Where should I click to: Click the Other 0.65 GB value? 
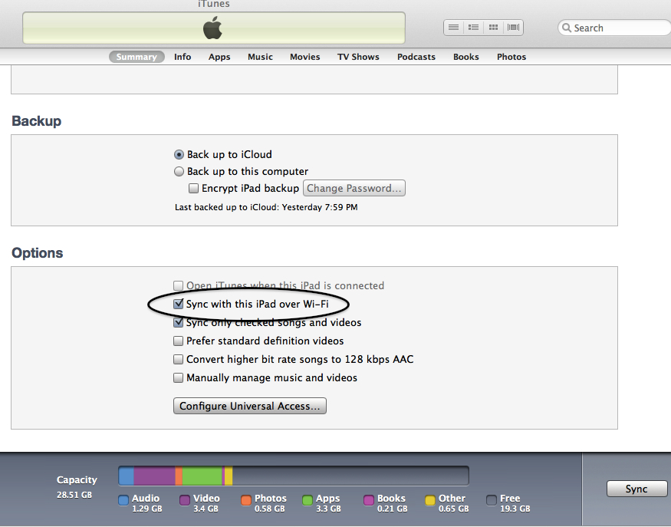tap(454, 509)
